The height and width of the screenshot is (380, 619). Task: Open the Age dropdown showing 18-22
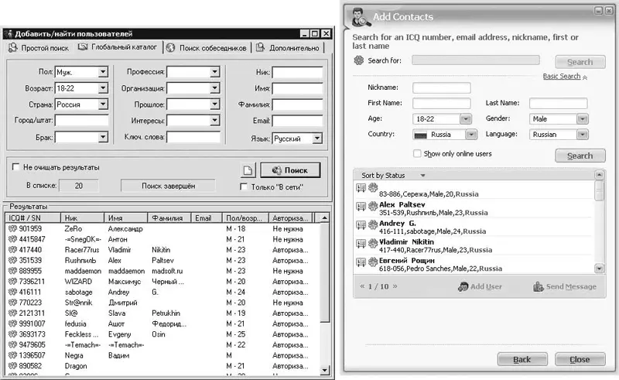click(x=466, y=119)
